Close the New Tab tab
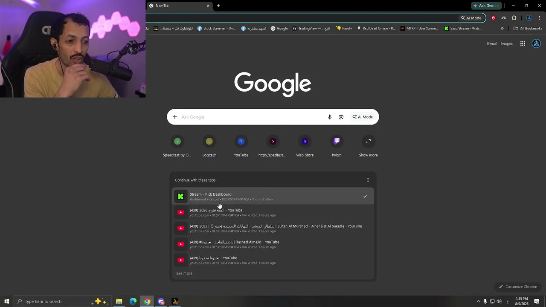 point(208,6)
